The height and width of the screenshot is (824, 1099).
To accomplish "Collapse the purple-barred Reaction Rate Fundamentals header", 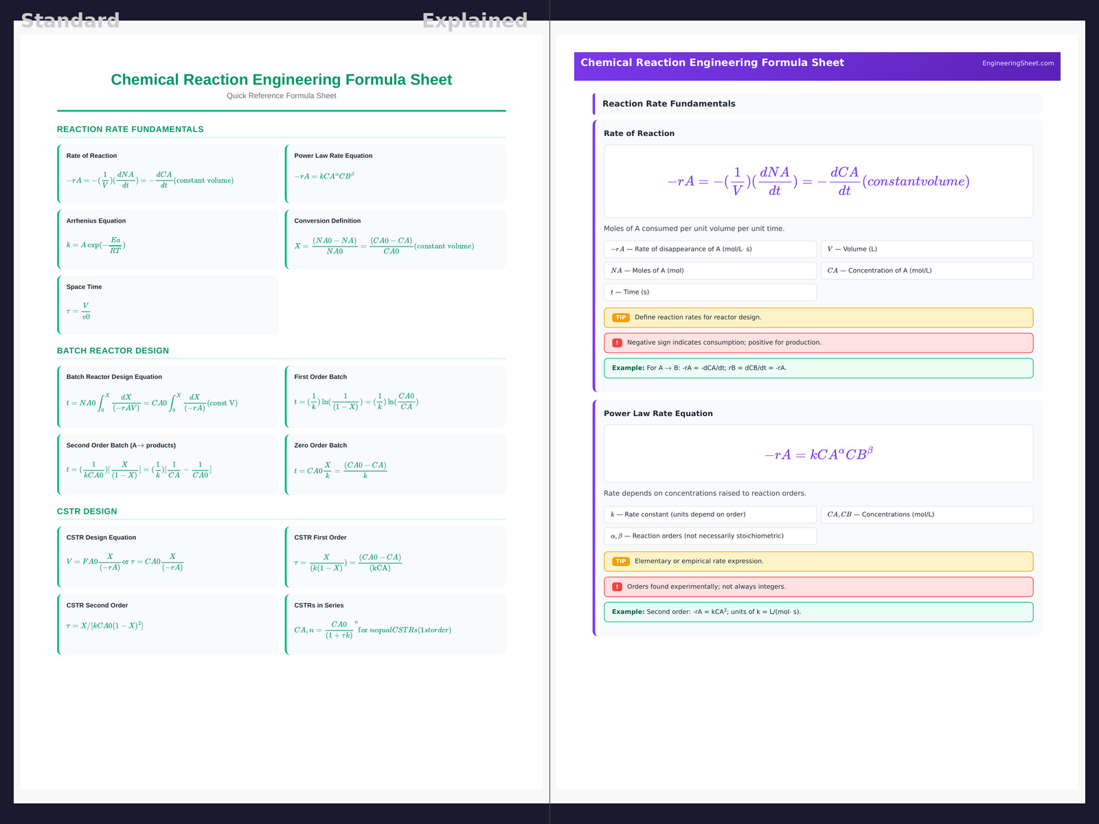I will click(x=817, y=104).
